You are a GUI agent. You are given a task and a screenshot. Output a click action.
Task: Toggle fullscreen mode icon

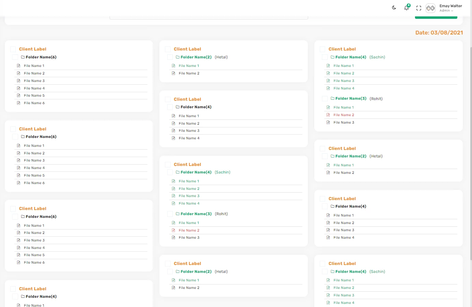click(419, 8)
